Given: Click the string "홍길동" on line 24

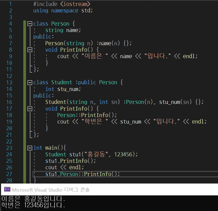Looking at the screenshot, I should pyautogui.click(x=96, y=154).
